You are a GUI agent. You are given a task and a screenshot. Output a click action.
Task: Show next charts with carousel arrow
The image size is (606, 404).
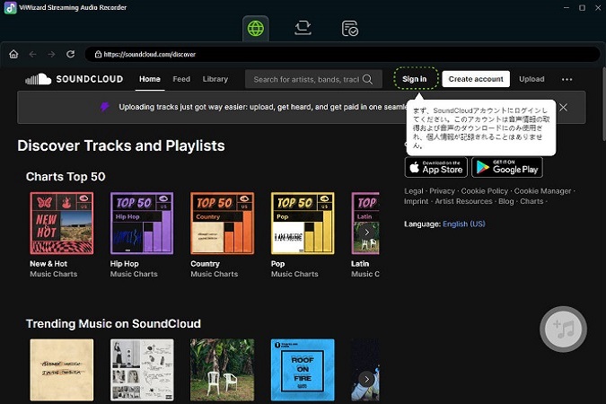pyautogui.click(x=366, y=233)
